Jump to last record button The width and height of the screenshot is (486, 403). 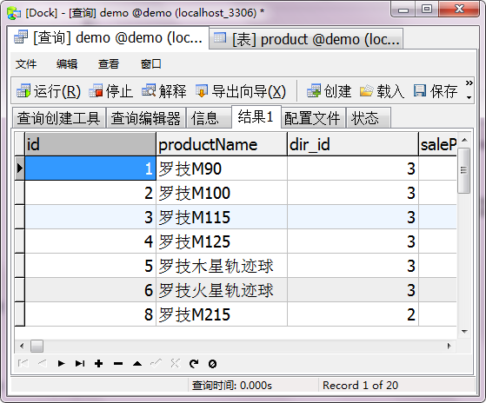pos(80,363)
